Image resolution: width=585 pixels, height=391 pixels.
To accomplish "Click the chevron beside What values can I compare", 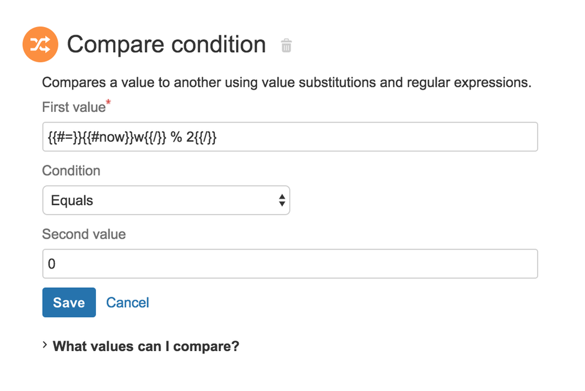I will tap(45, 345).
